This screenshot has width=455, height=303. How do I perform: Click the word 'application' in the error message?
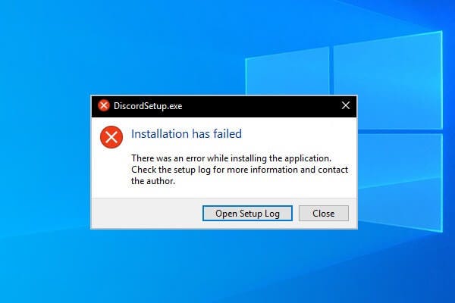pos(307,158)
